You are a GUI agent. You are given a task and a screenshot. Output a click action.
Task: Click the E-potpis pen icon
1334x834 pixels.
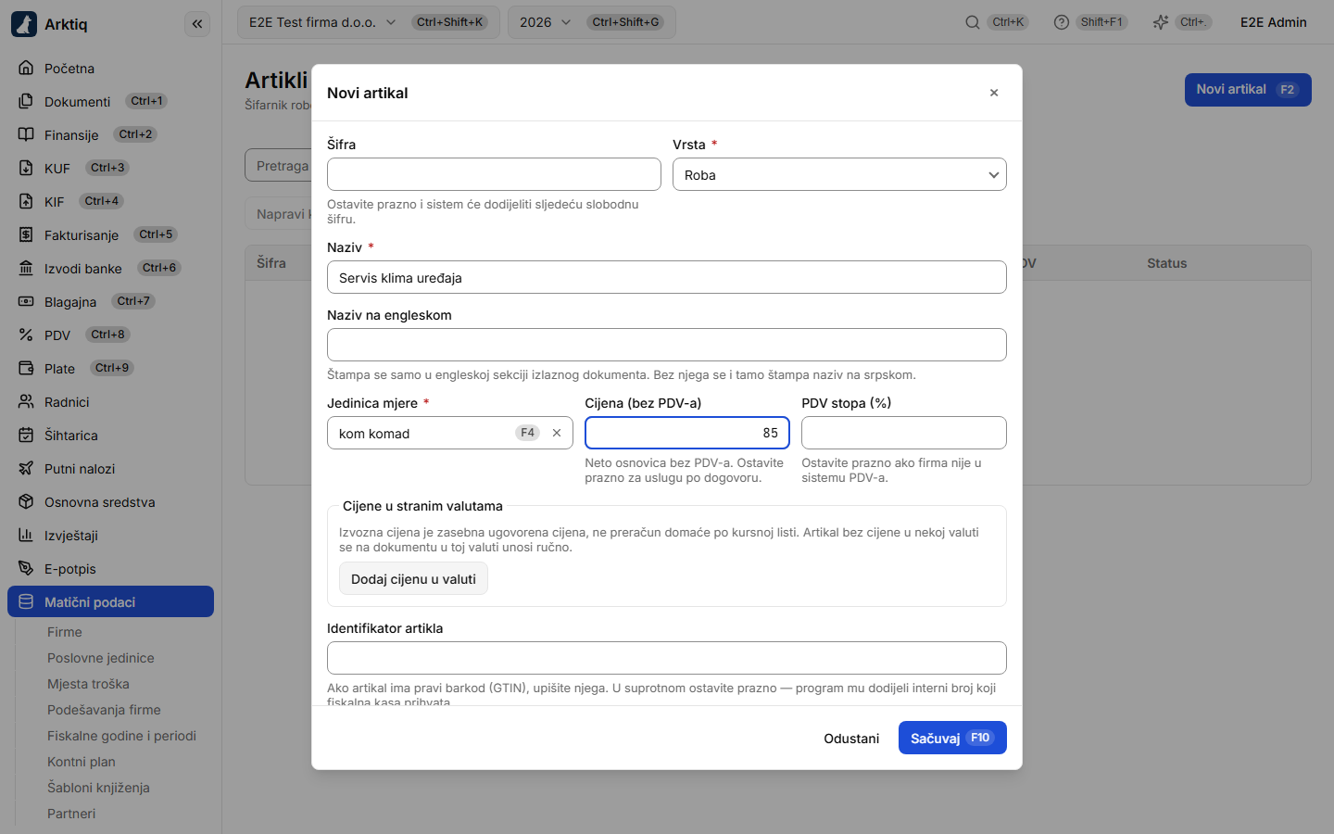pyautogui.click(x=26, y=568)
